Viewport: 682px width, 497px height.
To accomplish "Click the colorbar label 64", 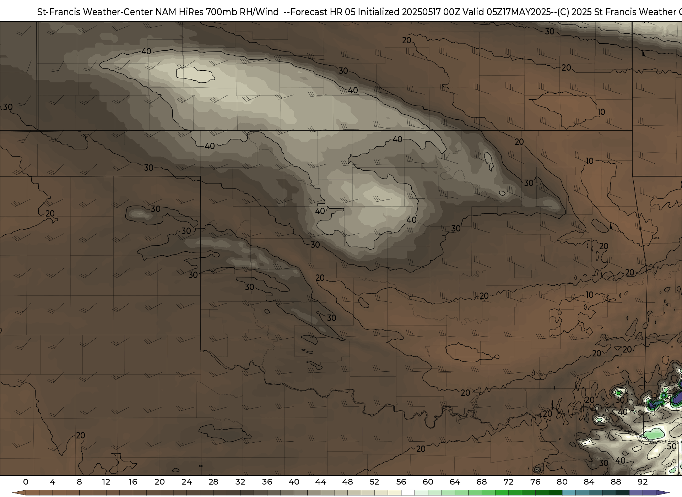I will coord(455,482).
